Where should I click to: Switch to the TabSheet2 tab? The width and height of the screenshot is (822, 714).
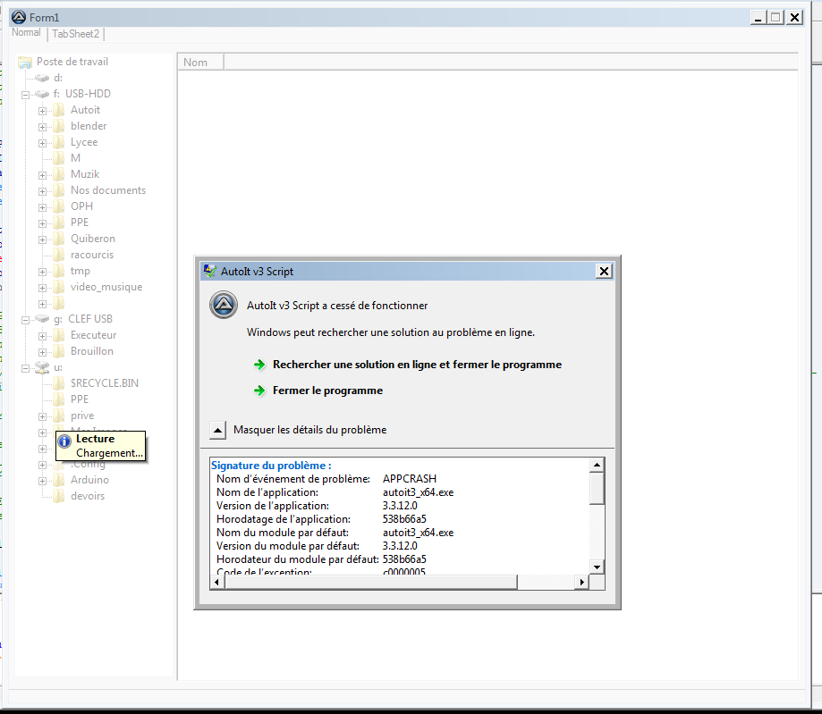tap(76, 34)
